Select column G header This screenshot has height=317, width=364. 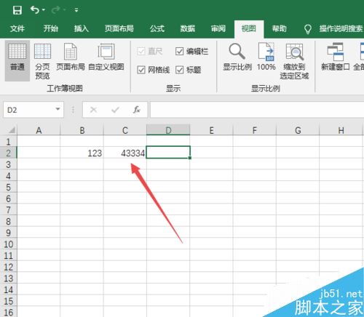[x=298, y=131]
